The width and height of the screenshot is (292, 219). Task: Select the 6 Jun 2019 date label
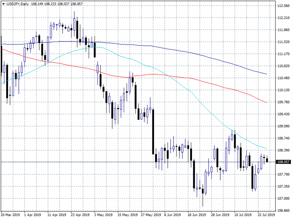tap(174, 215)
